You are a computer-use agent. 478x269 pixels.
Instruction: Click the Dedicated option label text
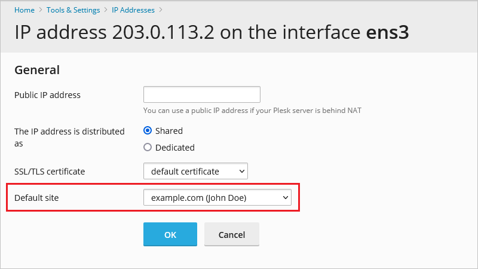click(x=174, y=147)
